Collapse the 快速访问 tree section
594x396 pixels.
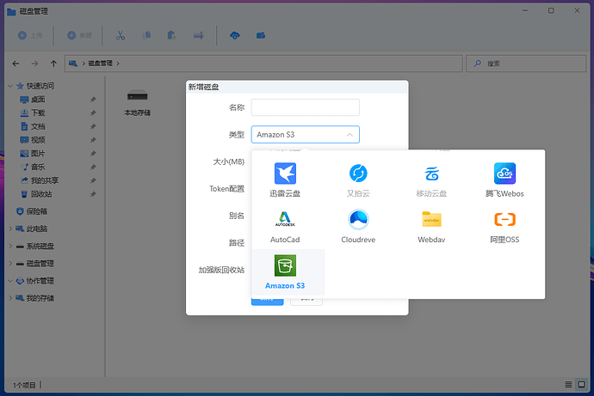(x=10, y=86)
